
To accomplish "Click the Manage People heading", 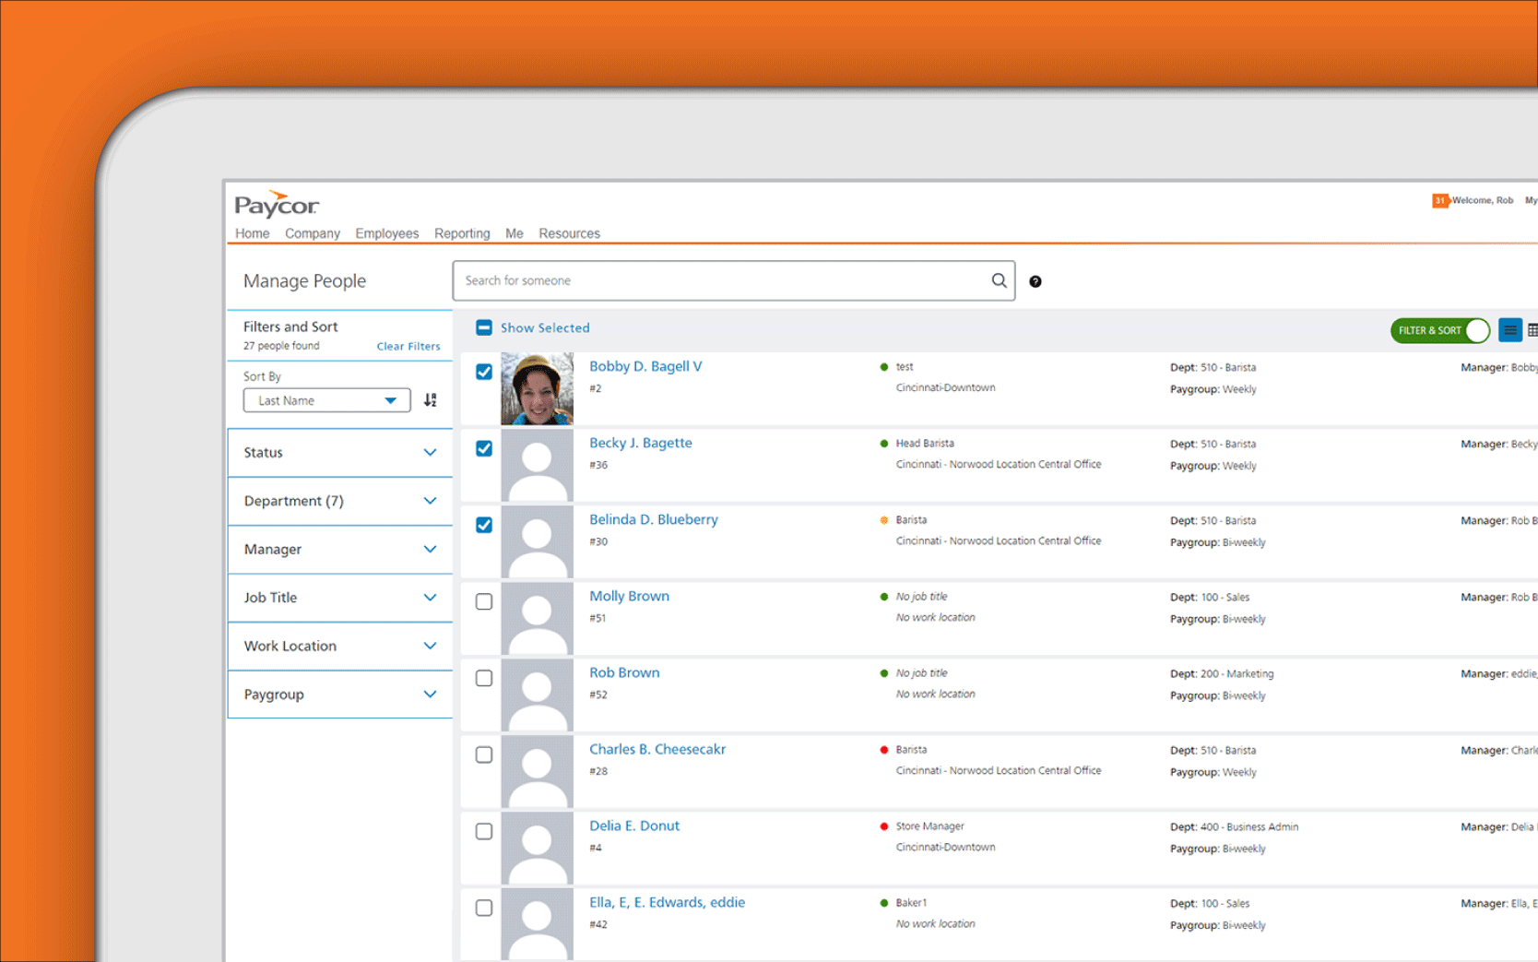I will click(x=304, y=280).
